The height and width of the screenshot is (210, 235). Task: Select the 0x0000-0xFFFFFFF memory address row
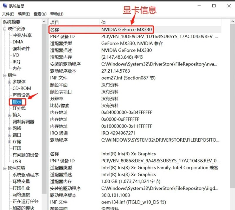pos(135,119)
